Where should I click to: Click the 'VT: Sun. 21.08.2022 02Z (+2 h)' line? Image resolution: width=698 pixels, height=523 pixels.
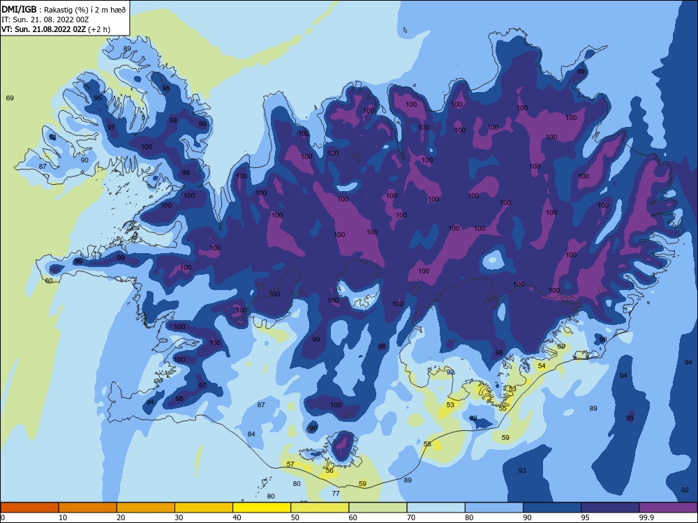tap(56, 29)
